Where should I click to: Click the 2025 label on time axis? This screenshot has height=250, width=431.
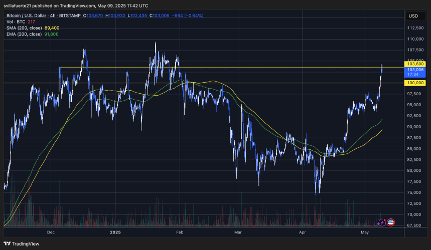(115, 232)
